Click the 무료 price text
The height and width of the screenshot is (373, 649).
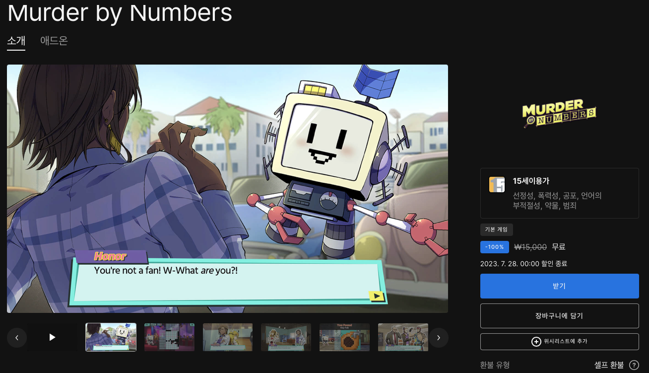coord(559,247)
